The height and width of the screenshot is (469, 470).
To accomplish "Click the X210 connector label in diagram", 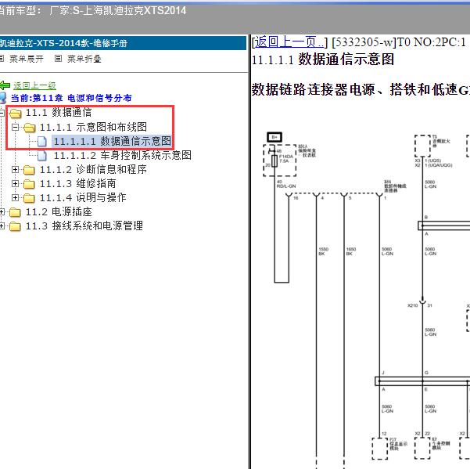I will pyautogui.click(x=413, y=305).
